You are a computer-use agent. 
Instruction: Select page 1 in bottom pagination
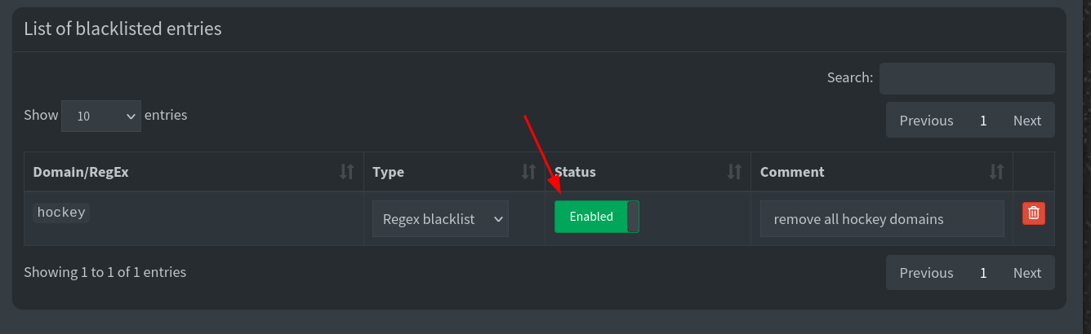[x=983, y=273]
